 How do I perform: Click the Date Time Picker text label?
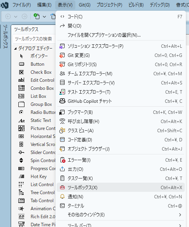43,225
